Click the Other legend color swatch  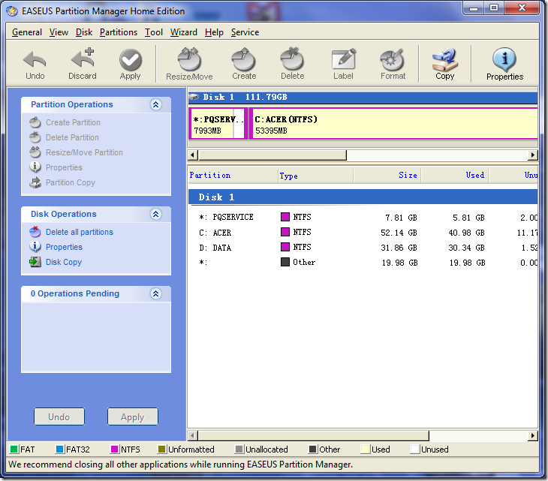313,449
